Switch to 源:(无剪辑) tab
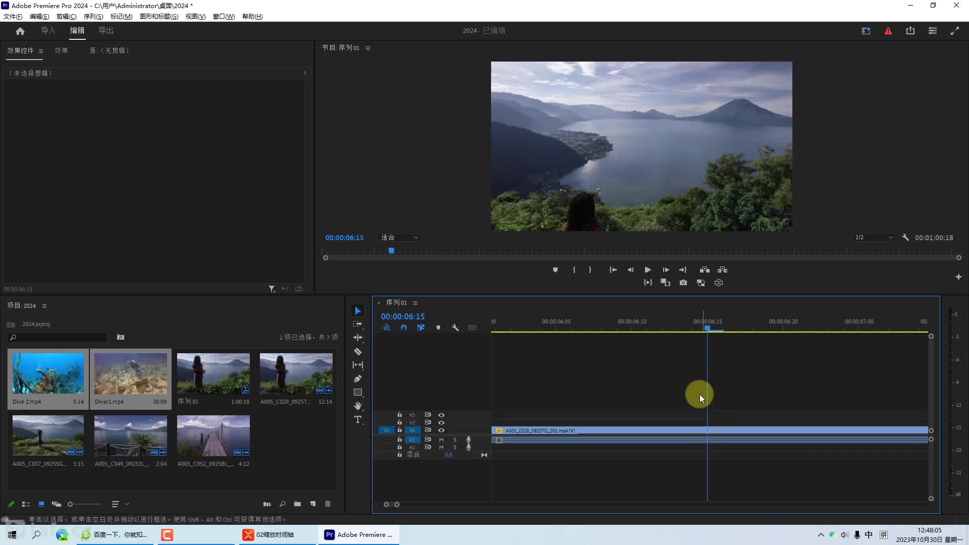This screenshot has height=545, width=969. point(110,50)
